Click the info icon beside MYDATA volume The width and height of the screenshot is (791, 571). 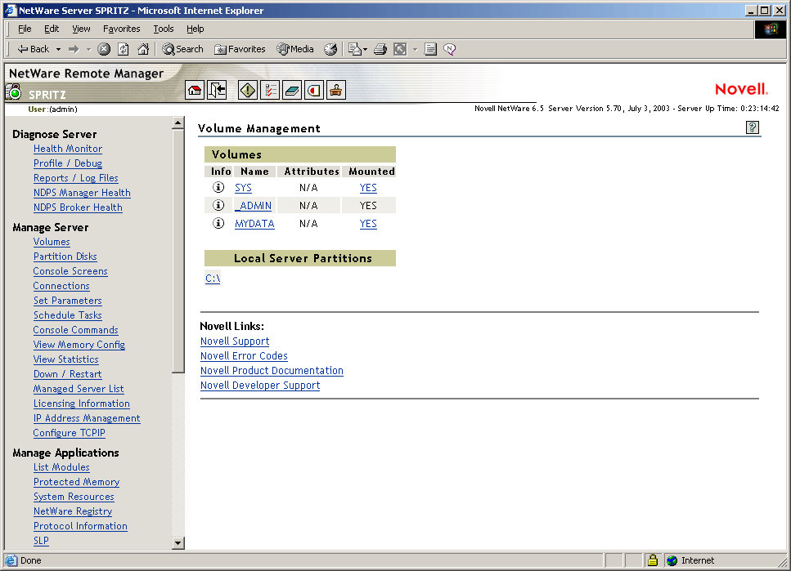pyautogui.click(x=217, y=223)
